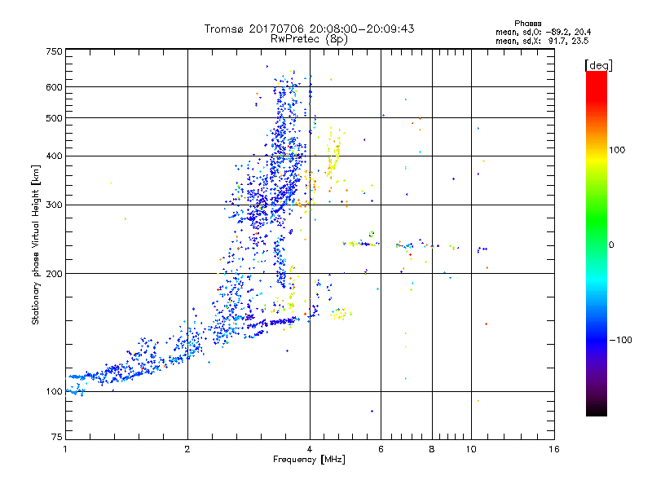The width and height of the screenshot is (652, 489).
Task: Click the y-axis tick label '300'
Action: [x=54, y=205]
